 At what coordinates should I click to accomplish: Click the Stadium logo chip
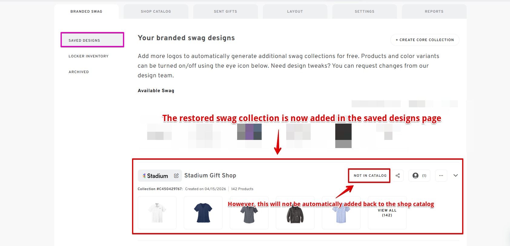155,176
